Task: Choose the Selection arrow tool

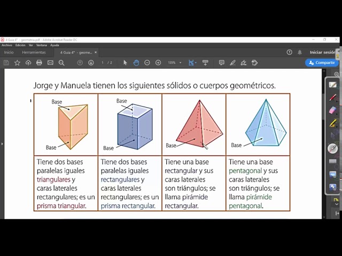Action: click(x=125, y=63)
